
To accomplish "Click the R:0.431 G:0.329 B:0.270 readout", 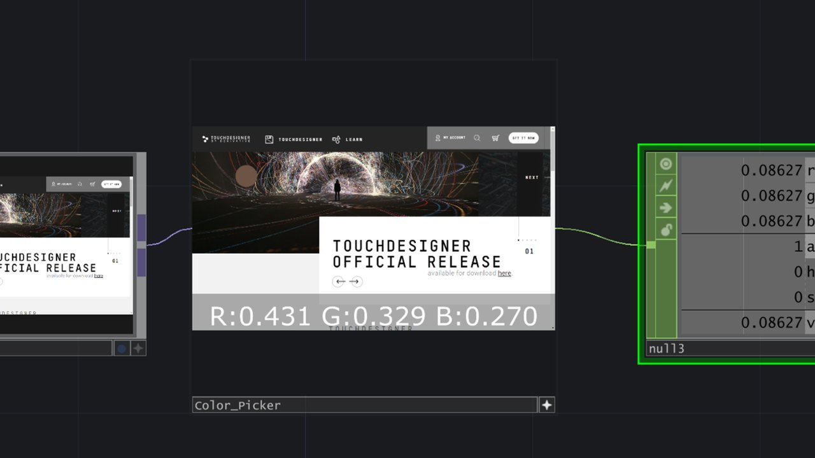I will (373, 316).
